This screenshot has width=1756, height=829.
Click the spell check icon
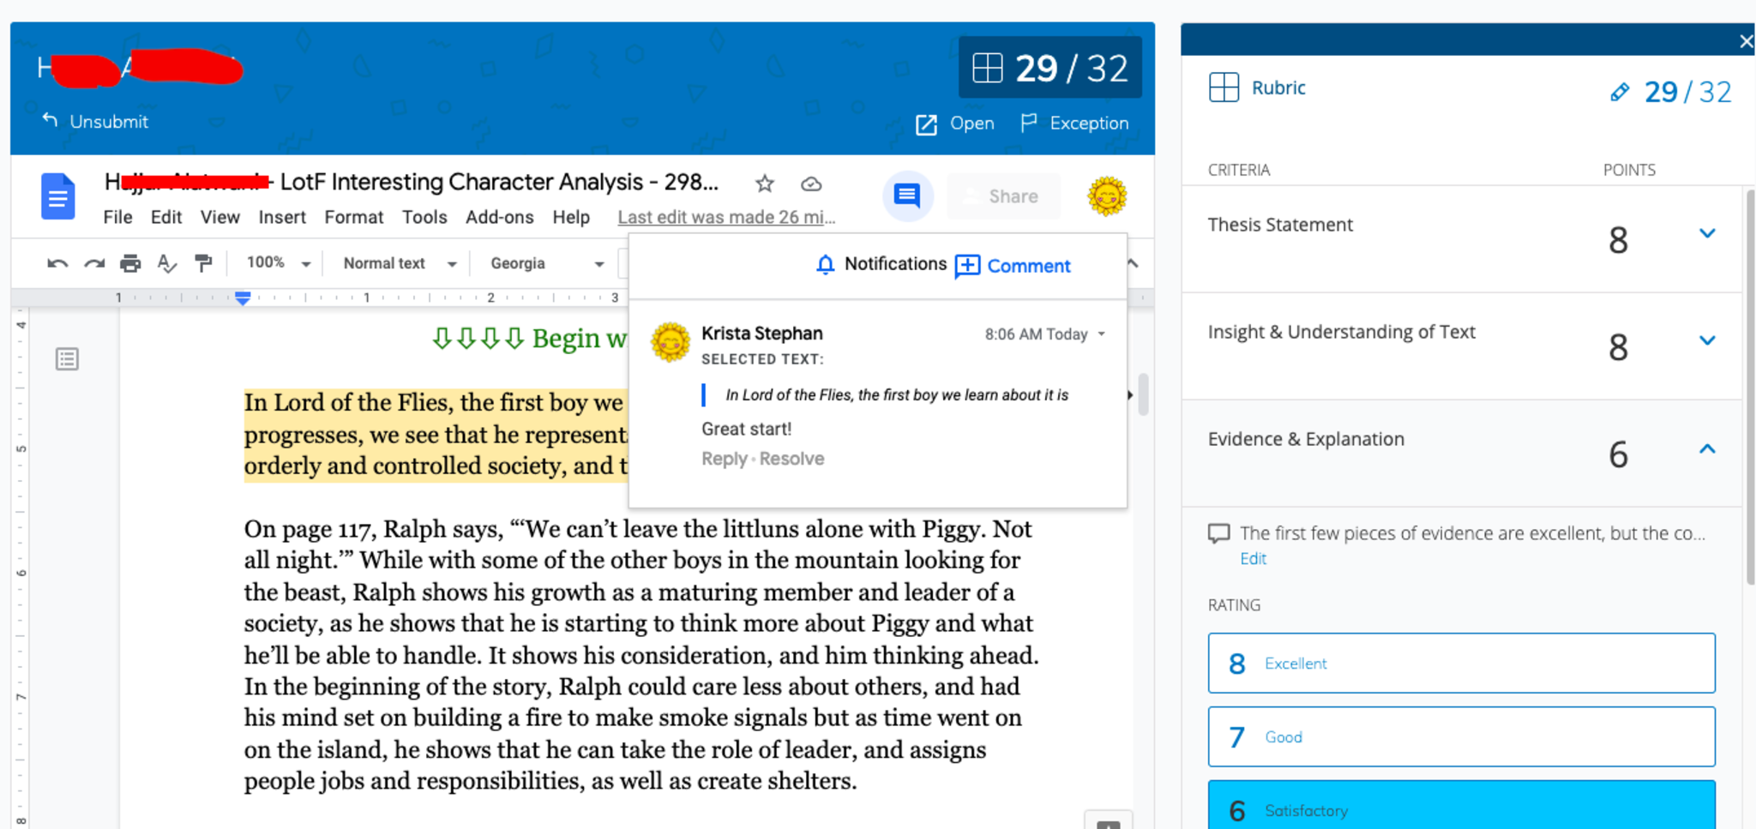[166, 263]
